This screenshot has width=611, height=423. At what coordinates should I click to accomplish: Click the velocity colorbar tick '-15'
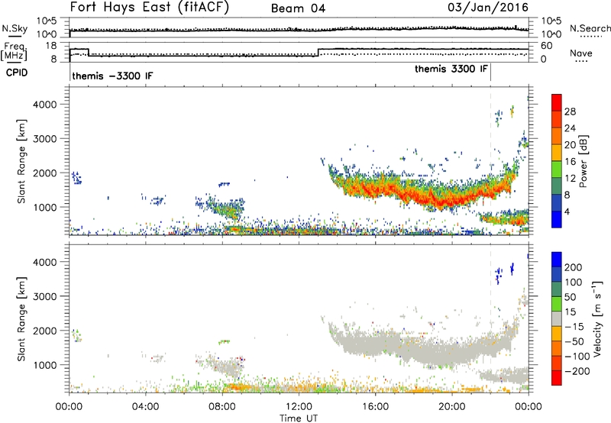tap(574, 327)
